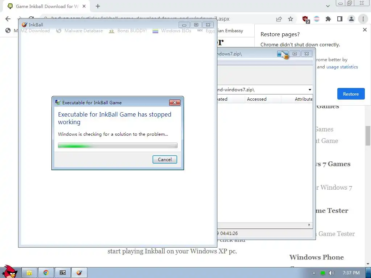Close the 7-Zip window
The width and height of the screenshot is (371, 278).
point(307,54)
